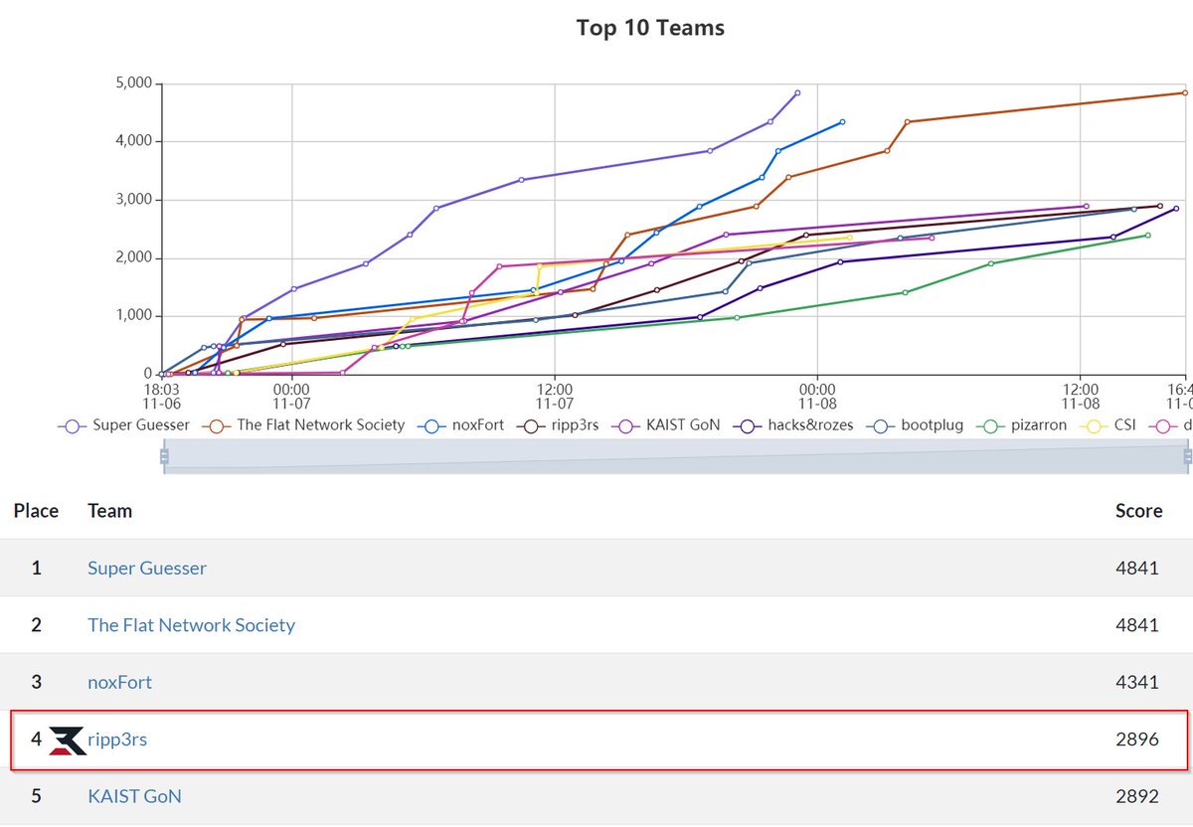Click score 2892 for KAIST GoN

click(1137, 796)
